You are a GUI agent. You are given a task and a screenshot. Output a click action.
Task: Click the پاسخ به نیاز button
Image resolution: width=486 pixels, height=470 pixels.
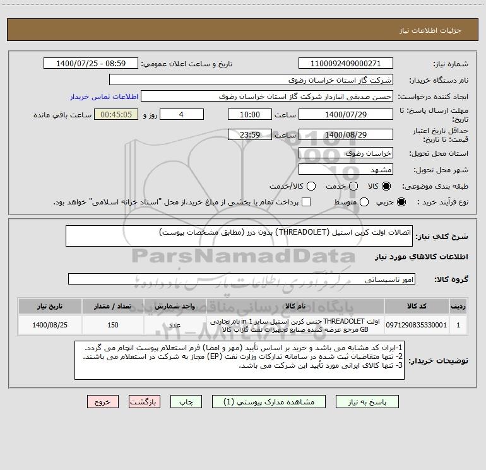[367, 401]
